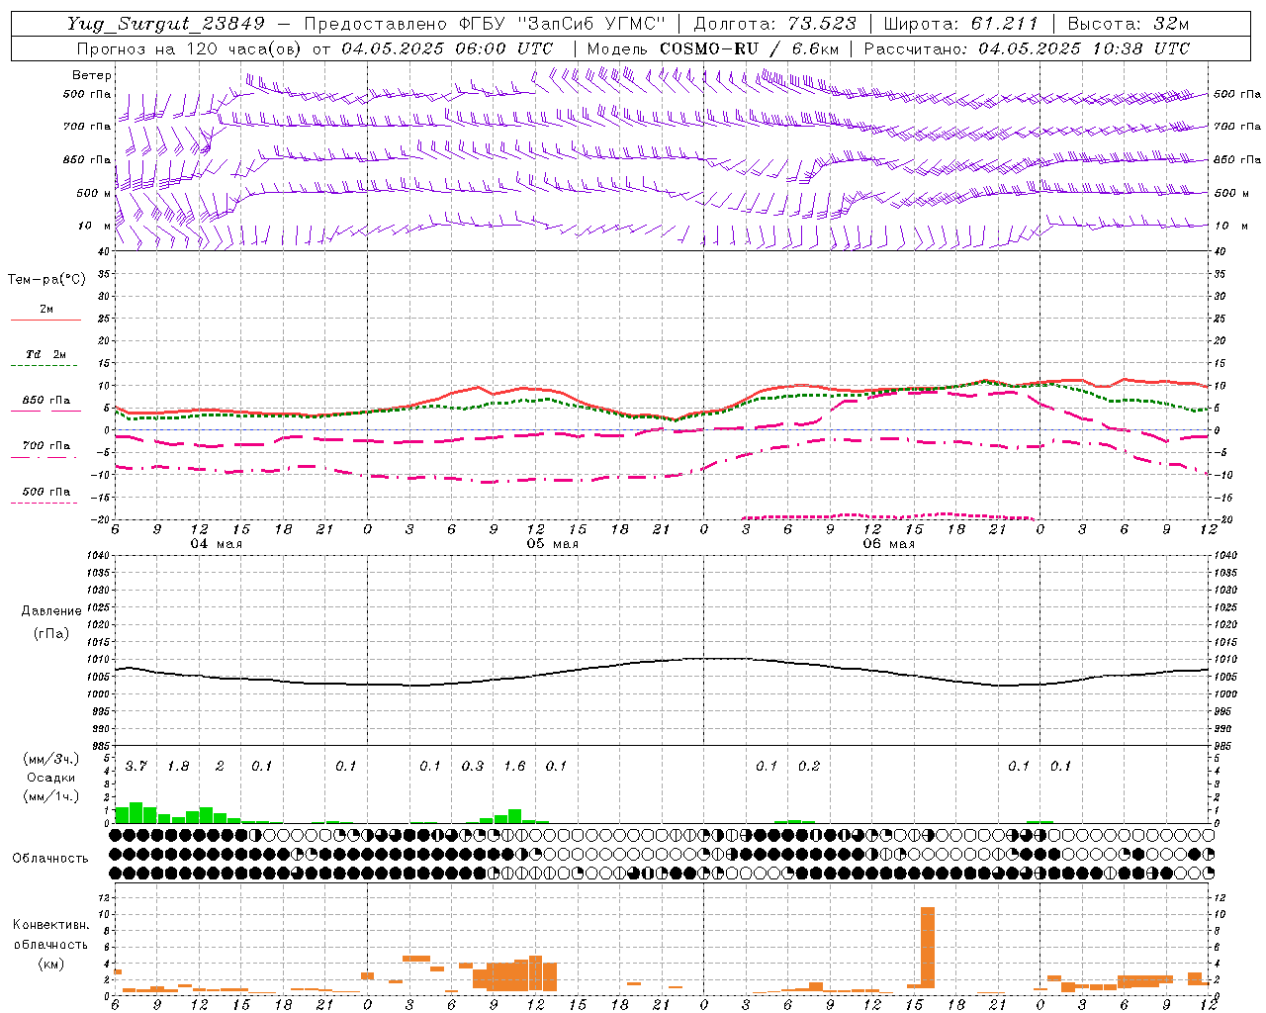Click the "Td 2м" dew point legend entry
The height and width of the screenshot is (1013, 1266).
coord(46,354)
